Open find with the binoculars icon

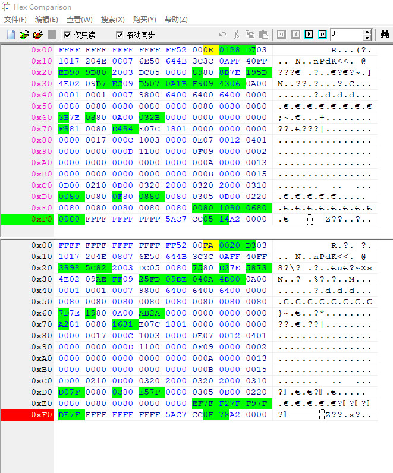(385, 34)
